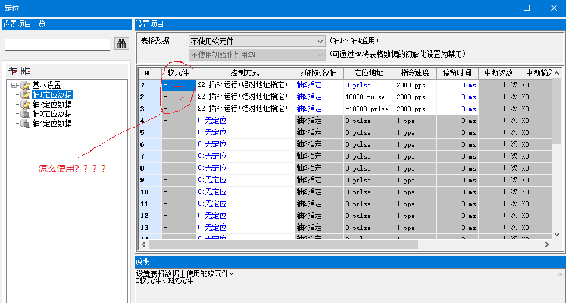Click the 定位地址 column header
Screen dimensions: 566x303
click(368, 73)
